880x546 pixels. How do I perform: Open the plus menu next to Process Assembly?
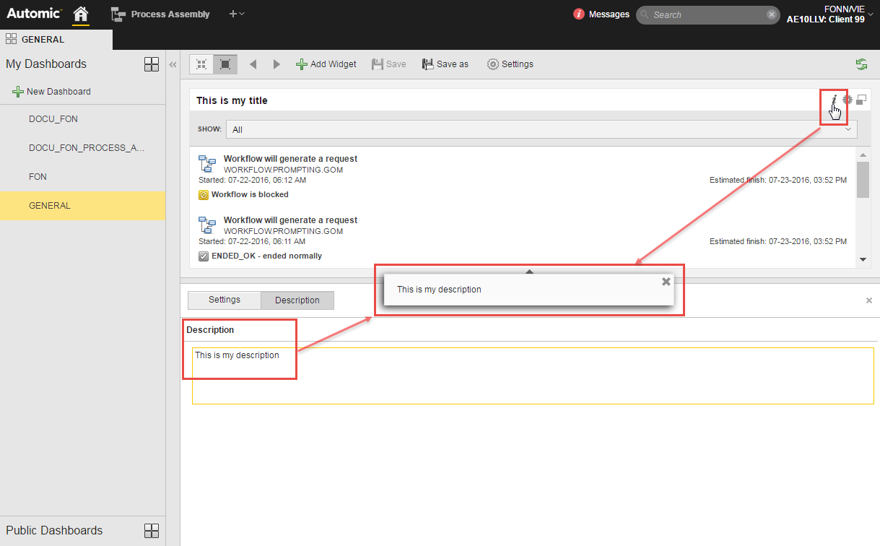click(237, 14)
